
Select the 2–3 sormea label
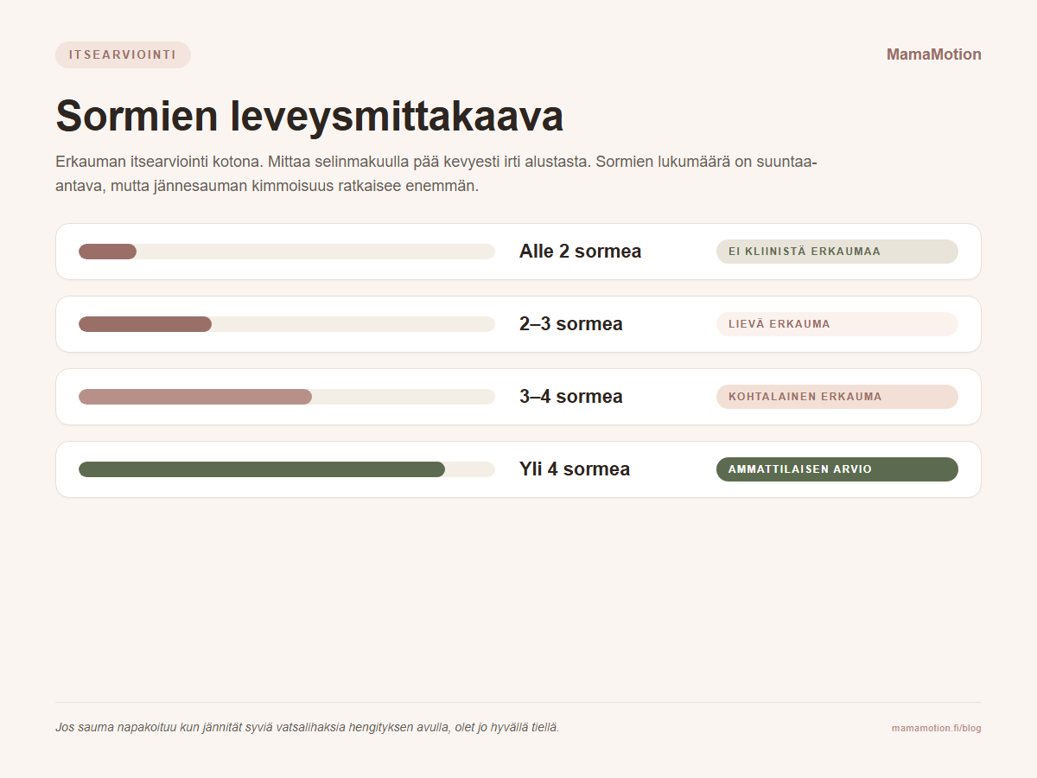(570, 324)
